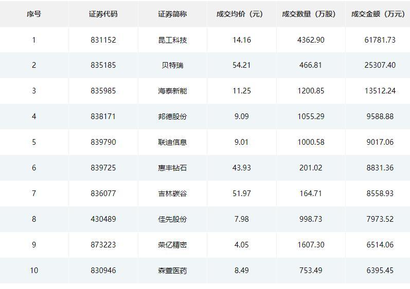
Task: Click average price 11.25
Action: click(x=242, y=91)
